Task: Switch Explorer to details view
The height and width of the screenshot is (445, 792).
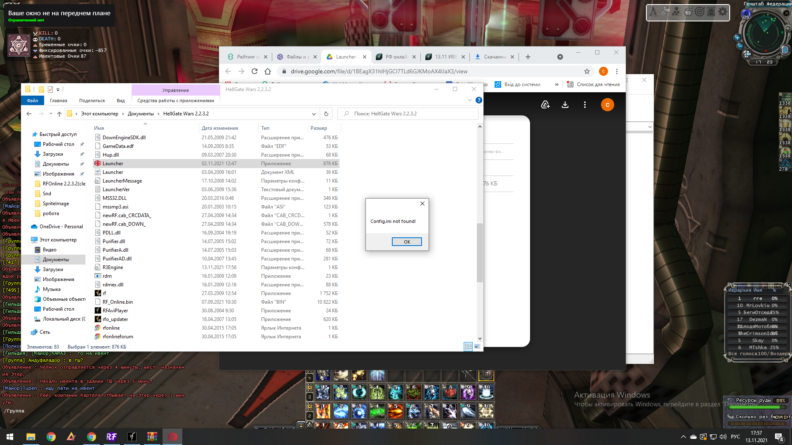Action: point(468,347)
